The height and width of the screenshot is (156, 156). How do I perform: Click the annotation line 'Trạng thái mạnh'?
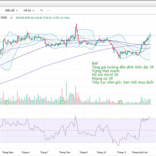tap(106, 71)
